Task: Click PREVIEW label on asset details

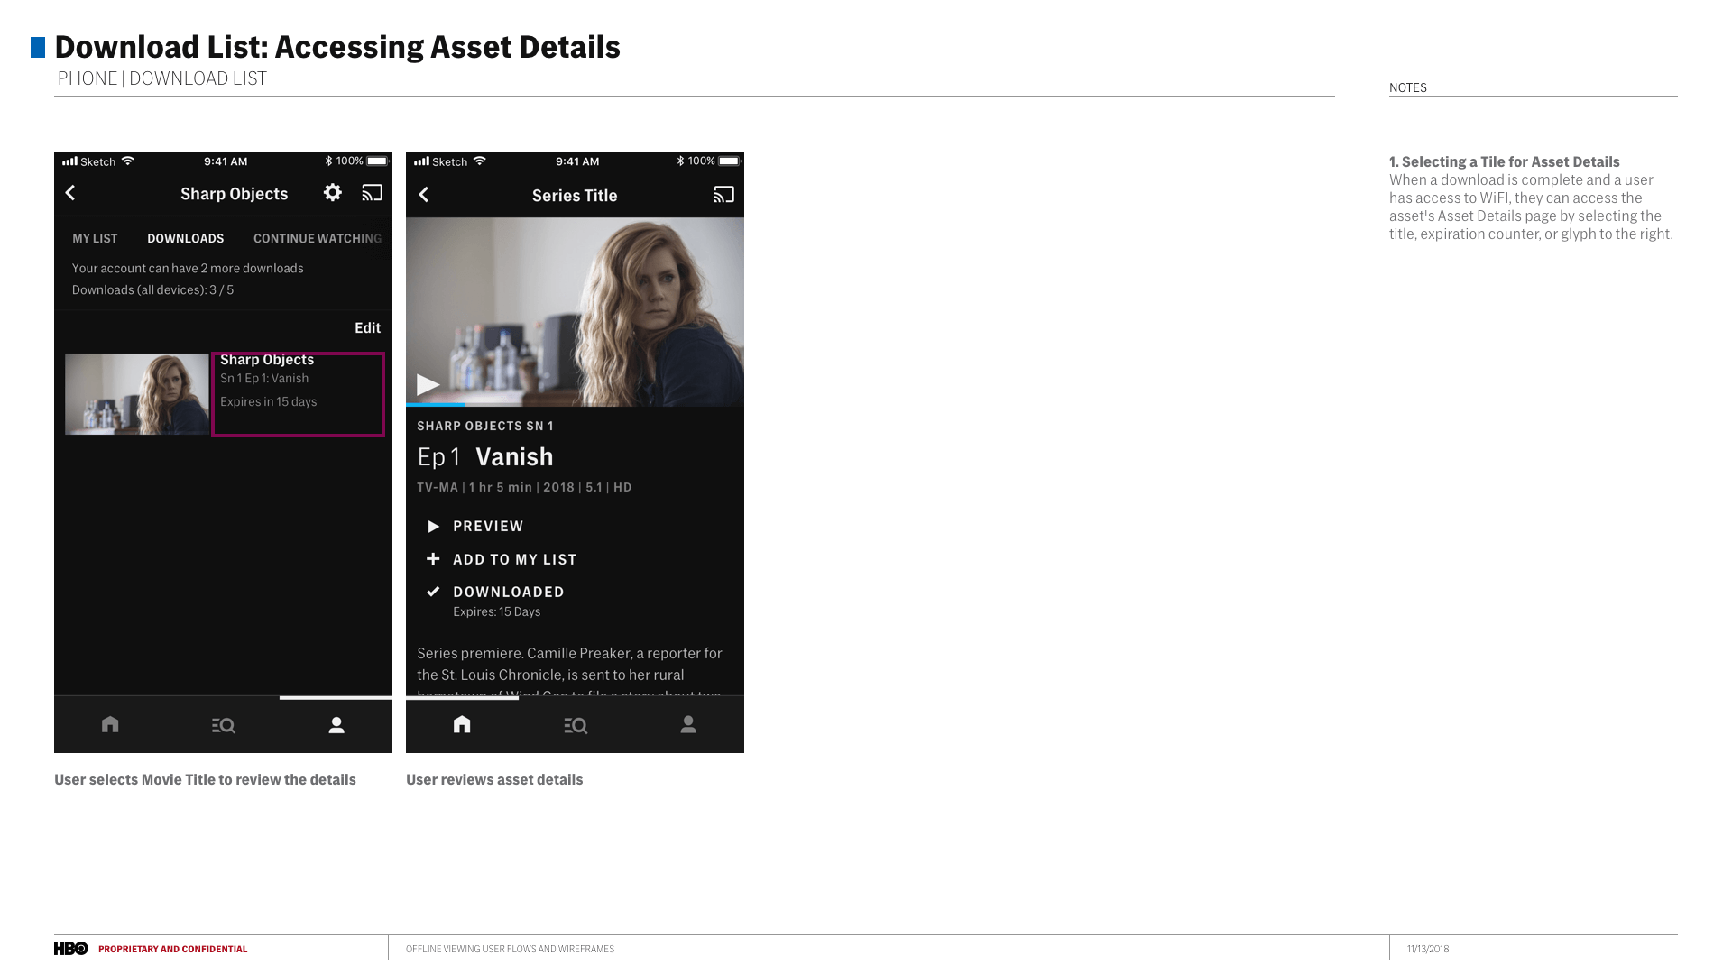Action: pos(488,527)
